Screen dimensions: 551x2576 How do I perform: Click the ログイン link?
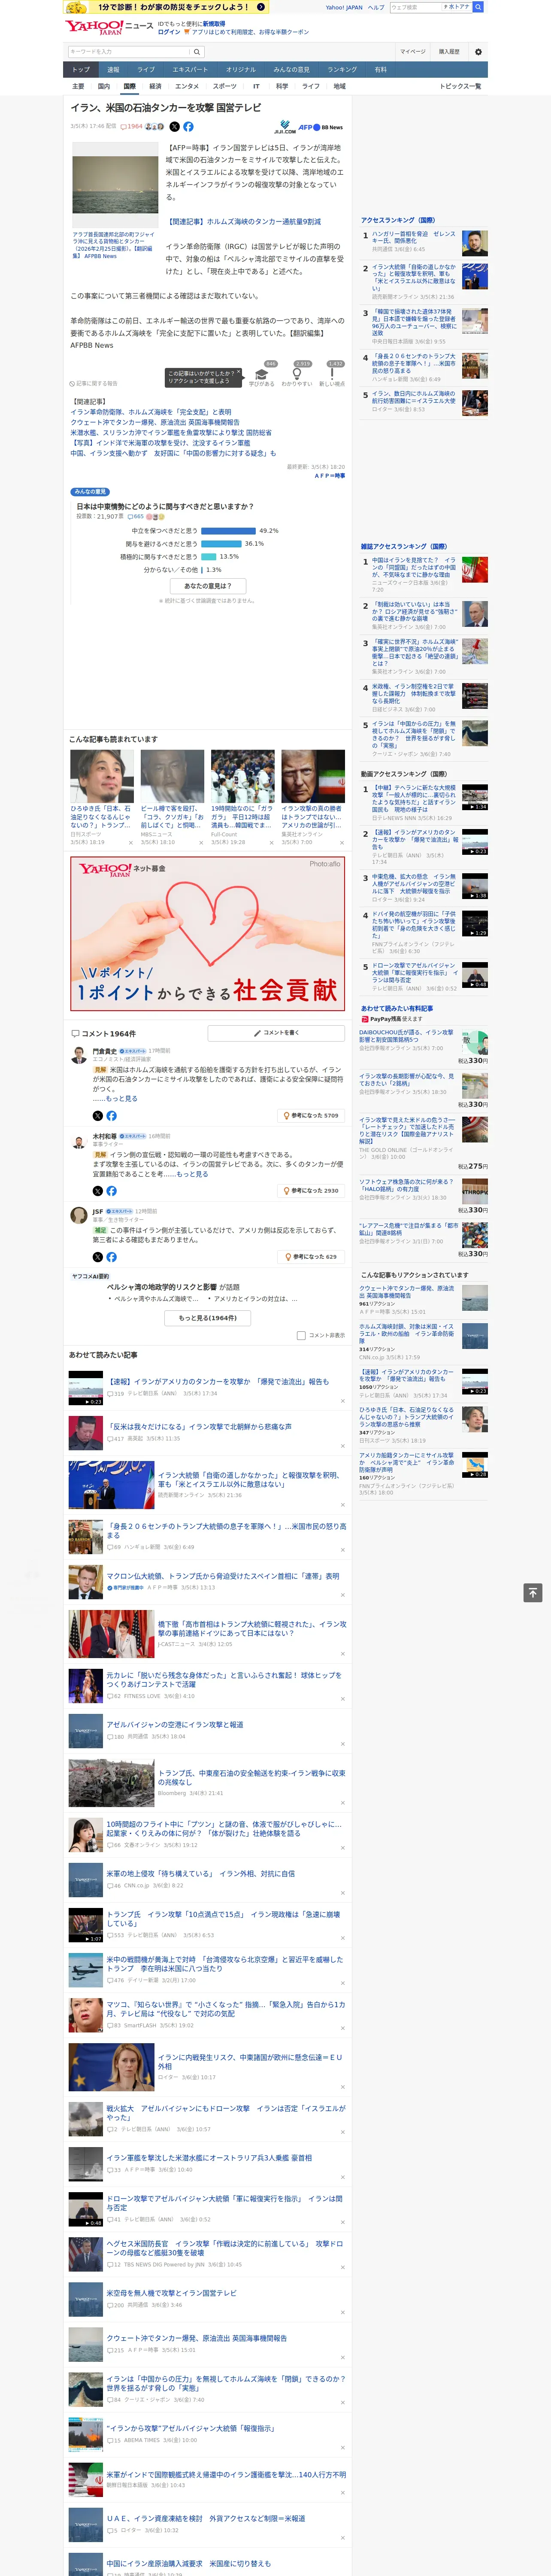169,32
